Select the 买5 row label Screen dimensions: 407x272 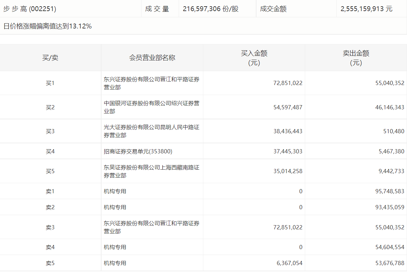point(50,171)
